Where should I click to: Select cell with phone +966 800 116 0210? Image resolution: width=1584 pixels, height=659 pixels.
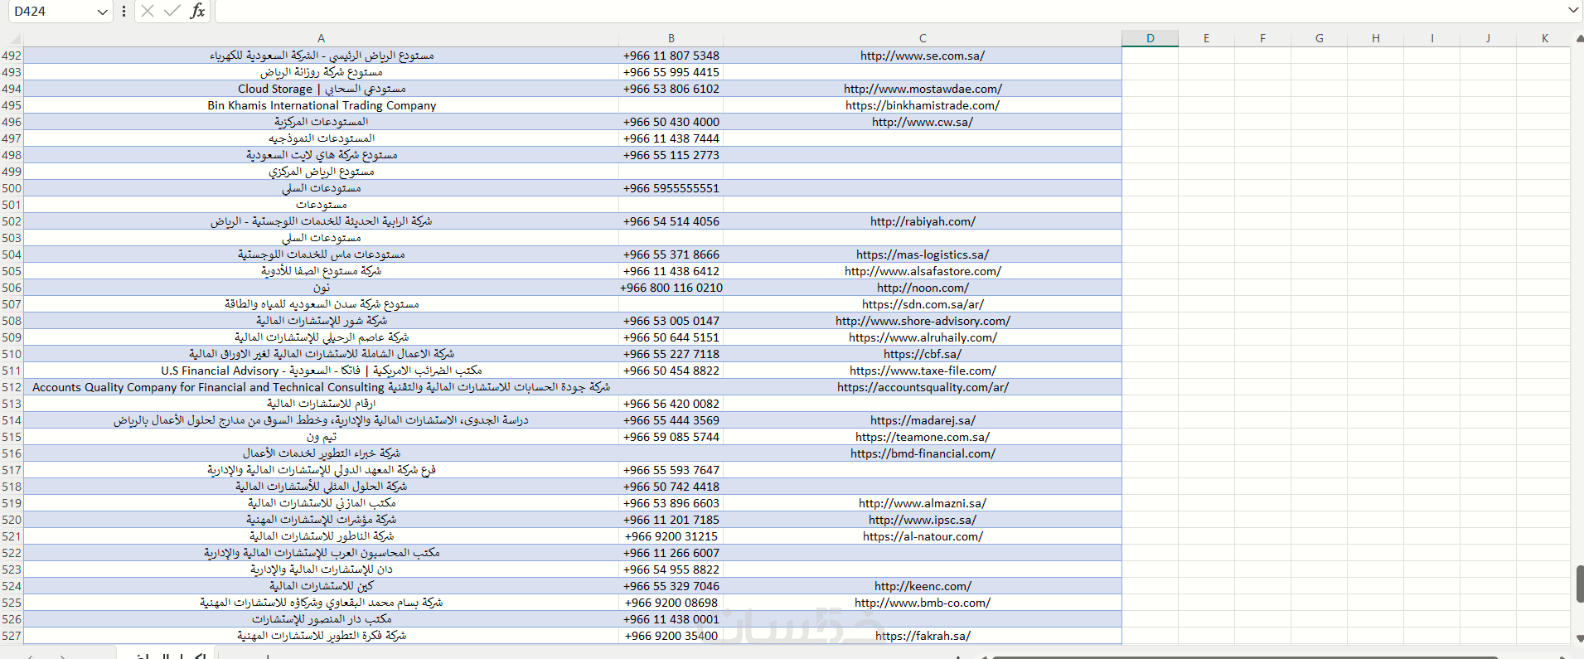[671, 288]
